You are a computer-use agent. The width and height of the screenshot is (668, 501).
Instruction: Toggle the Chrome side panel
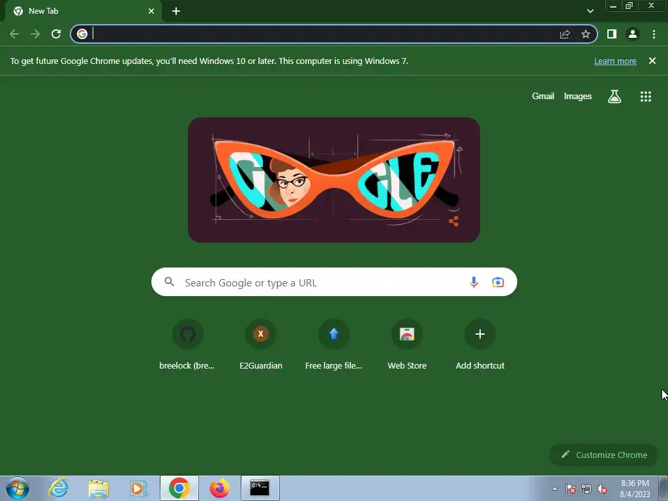pyautogui.click(x=612, y=34)
